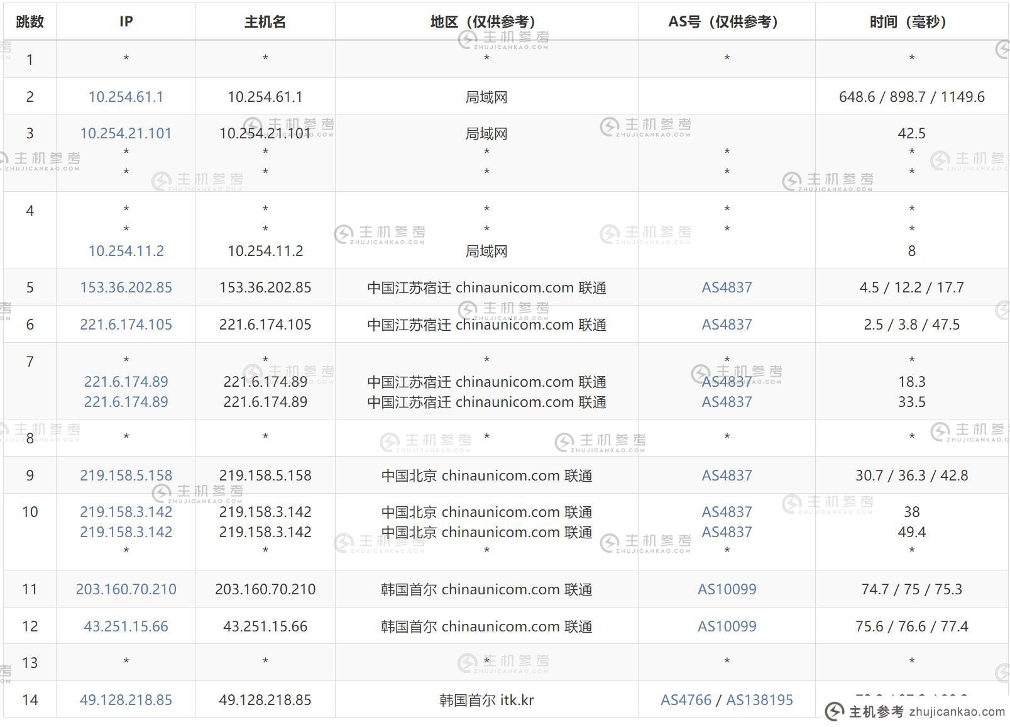Open AS4837 link in hop 9 row
Viewport: 1010px width, 727px height.
(x=727, y=475)
